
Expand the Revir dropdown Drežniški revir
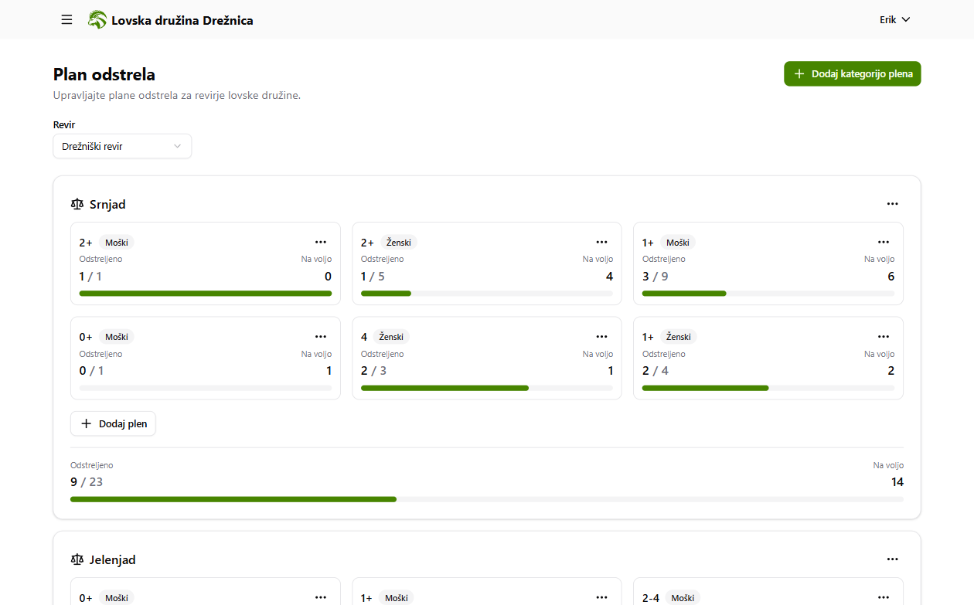click(x=122, y=146)
